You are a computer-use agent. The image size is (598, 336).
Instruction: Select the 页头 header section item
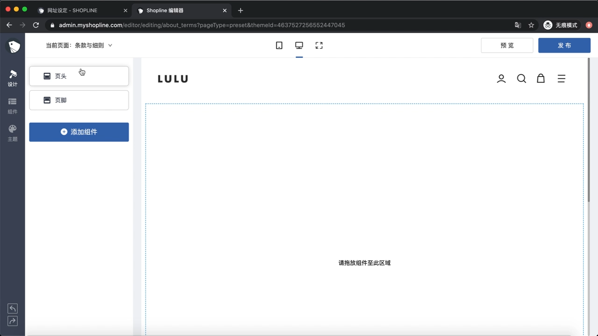(x=79, y=76)
